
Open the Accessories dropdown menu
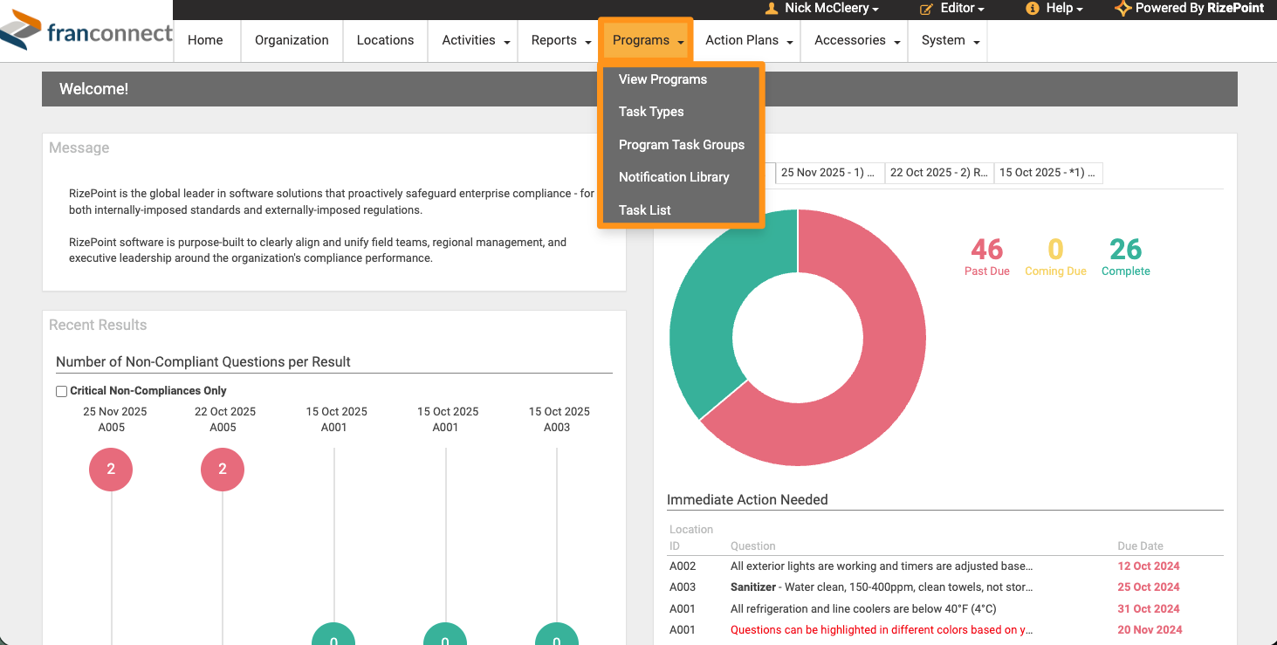tap(857, 40)
